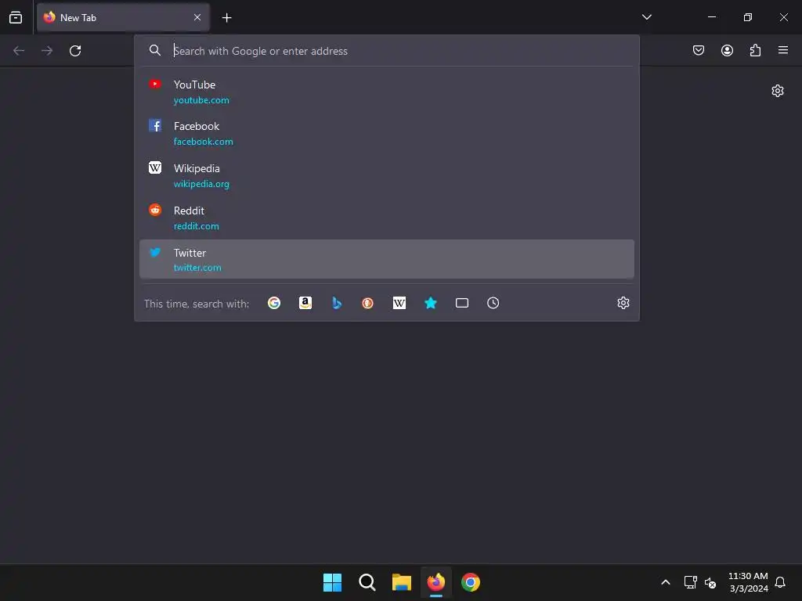This screenshot has width=802, height=601.
Task: Search in History clock icon
Action: 493,303
